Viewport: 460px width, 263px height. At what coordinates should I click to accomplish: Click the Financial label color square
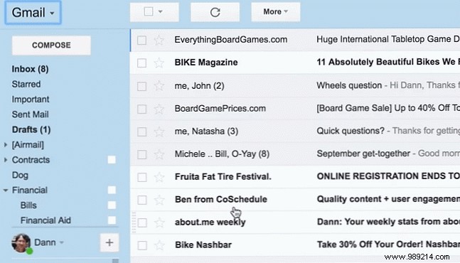(x=112, y=190)
